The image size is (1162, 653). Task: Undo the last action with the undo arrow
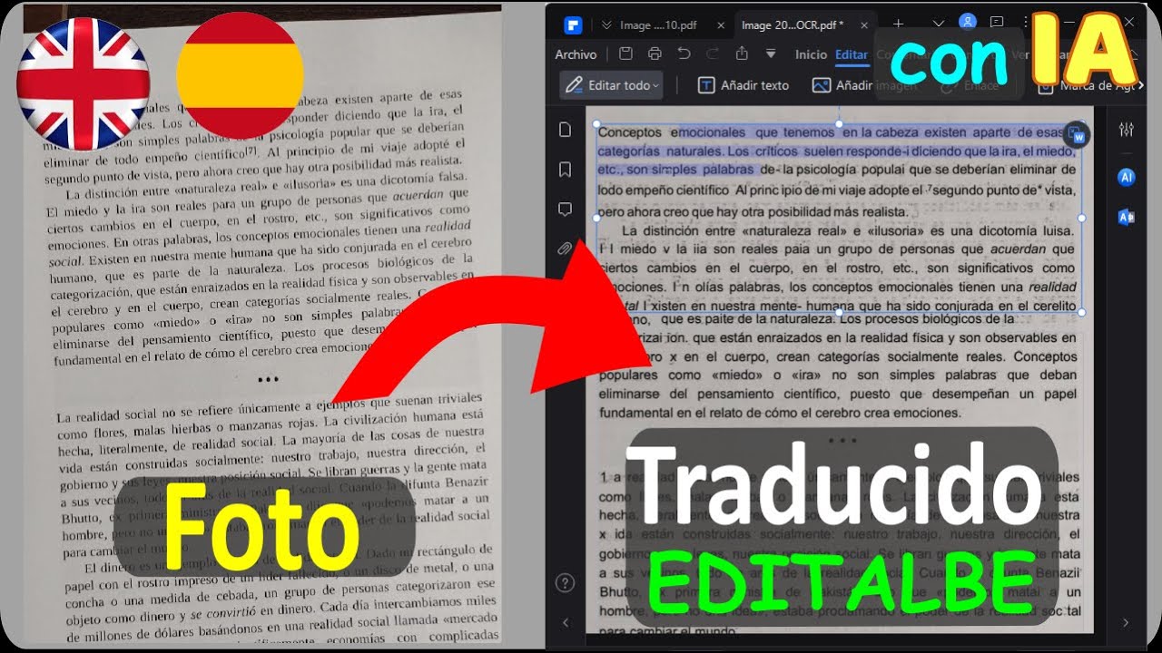click(x=684, y=54)
